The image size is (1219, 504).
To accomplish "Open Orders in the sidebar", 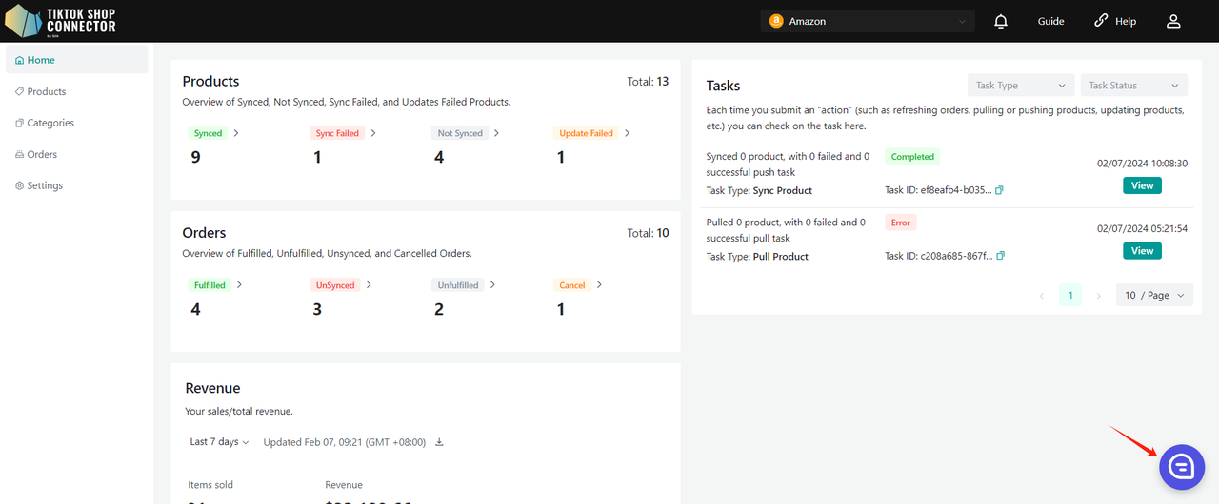I will click(x=42, y=154).
